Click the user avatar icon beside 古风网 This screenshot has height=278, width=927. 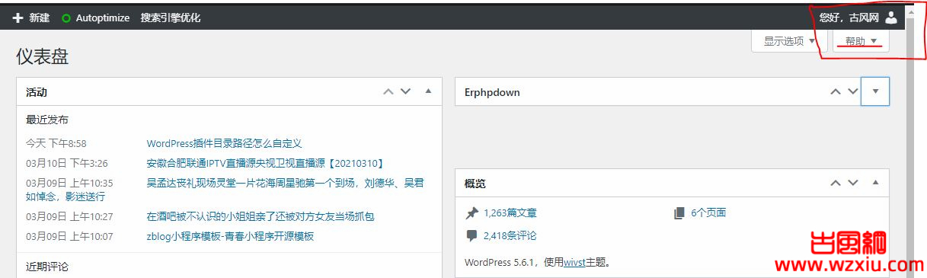[891, 17]
